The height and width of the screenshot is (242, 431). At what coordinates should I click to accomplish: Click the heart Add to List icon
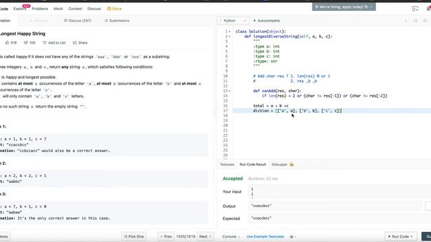click(44, 42)
